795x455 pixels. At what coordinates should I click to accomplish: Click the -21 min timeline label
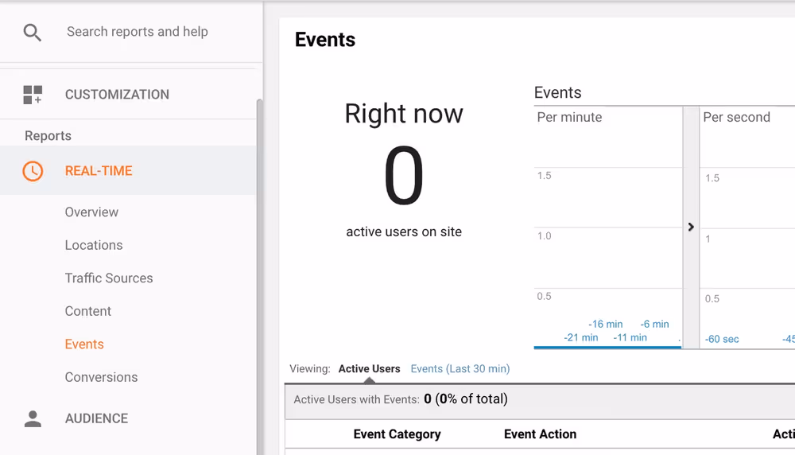(581, 338)
